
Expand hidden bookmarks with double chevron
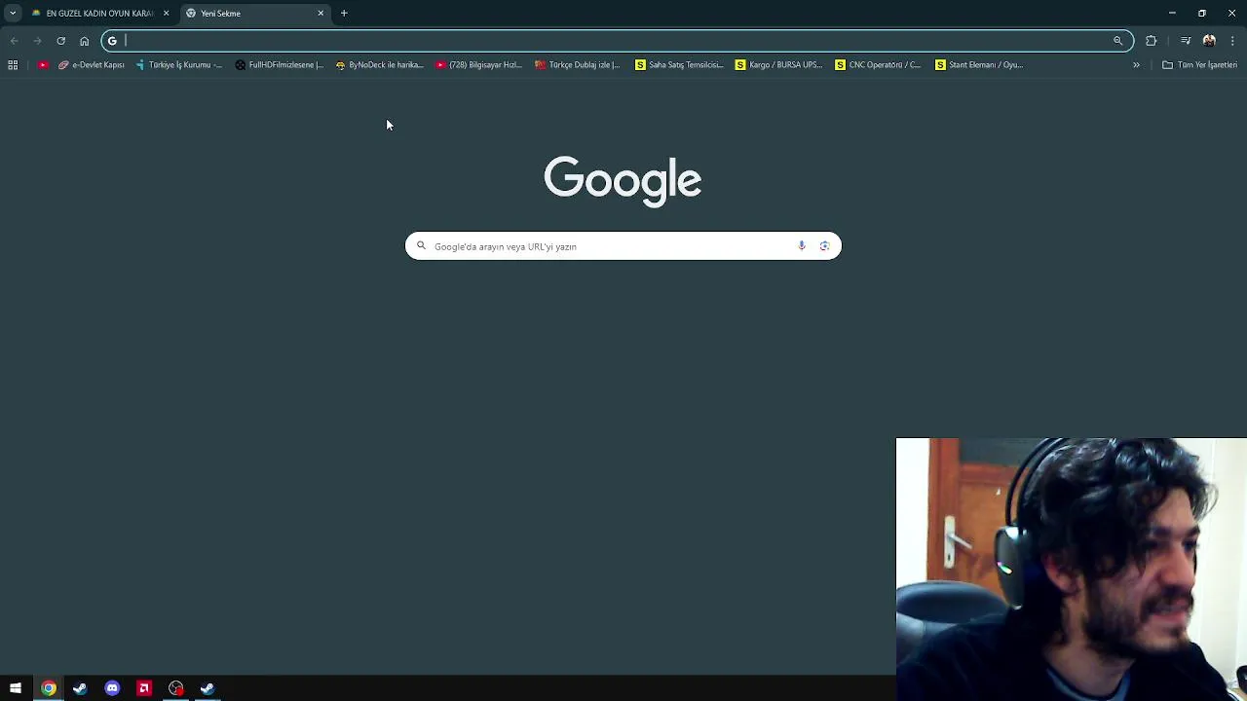tap(1136, 64)
